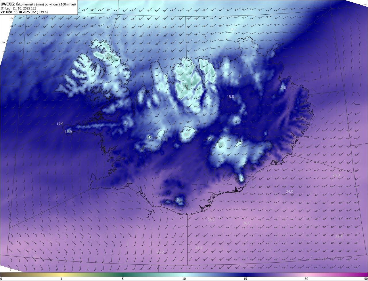Click the 10 tick on the color scale
This screenshot has width=368, height=281.
click(x=184, y=279)
